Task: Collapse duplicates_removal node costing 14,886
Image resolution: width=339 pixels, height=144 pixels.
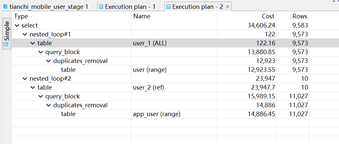Action: pyautogui.click(x=49, y=105)
